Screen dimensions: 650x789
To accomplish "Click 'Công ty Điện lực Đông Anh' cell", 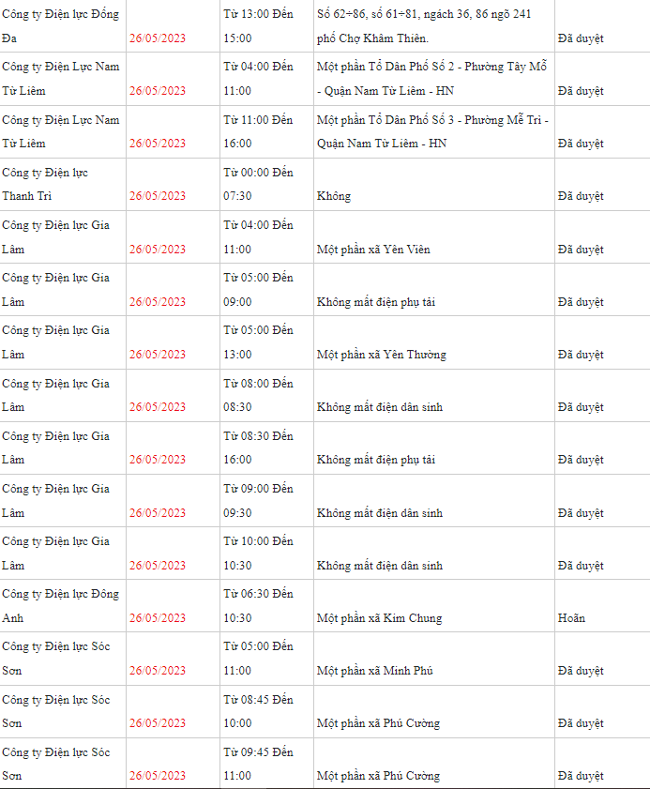I will [63, 606].
